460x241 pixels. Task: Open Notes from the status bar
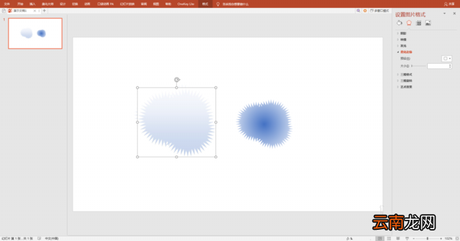point(350,238)
